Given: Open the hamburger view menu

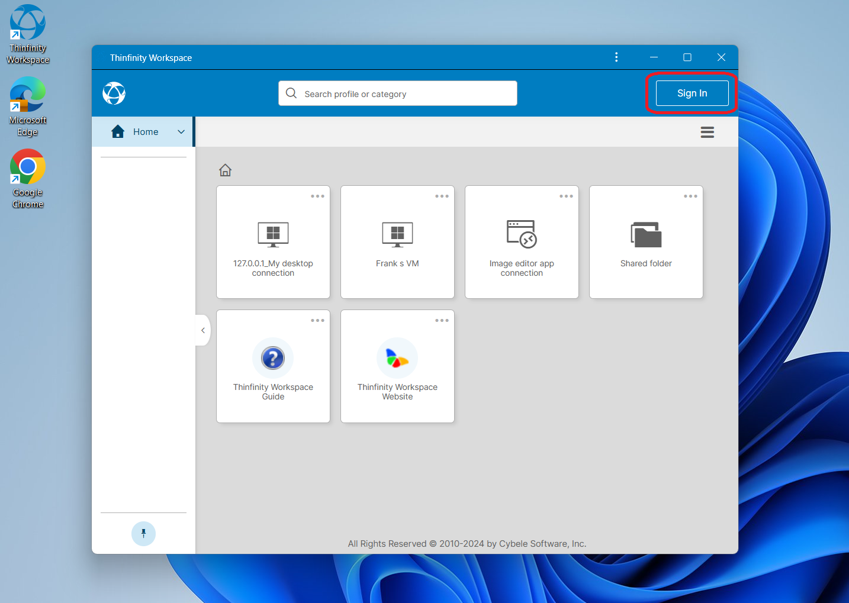Looking at the screenshot, I should 707,132.
